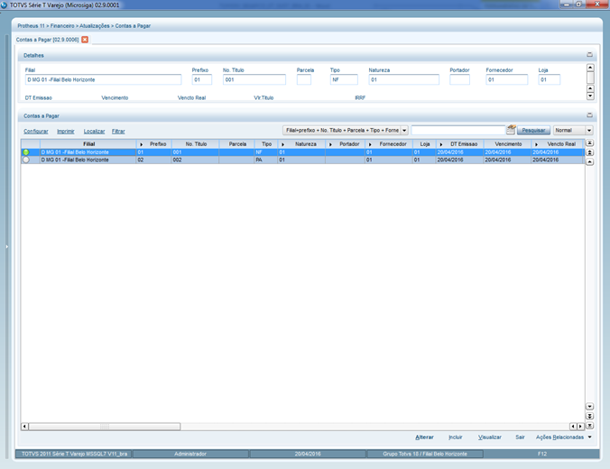Click the Detalhes scrollbar top up arrow
The height and width of the screenshot is (469, 610).
point(590,68)
